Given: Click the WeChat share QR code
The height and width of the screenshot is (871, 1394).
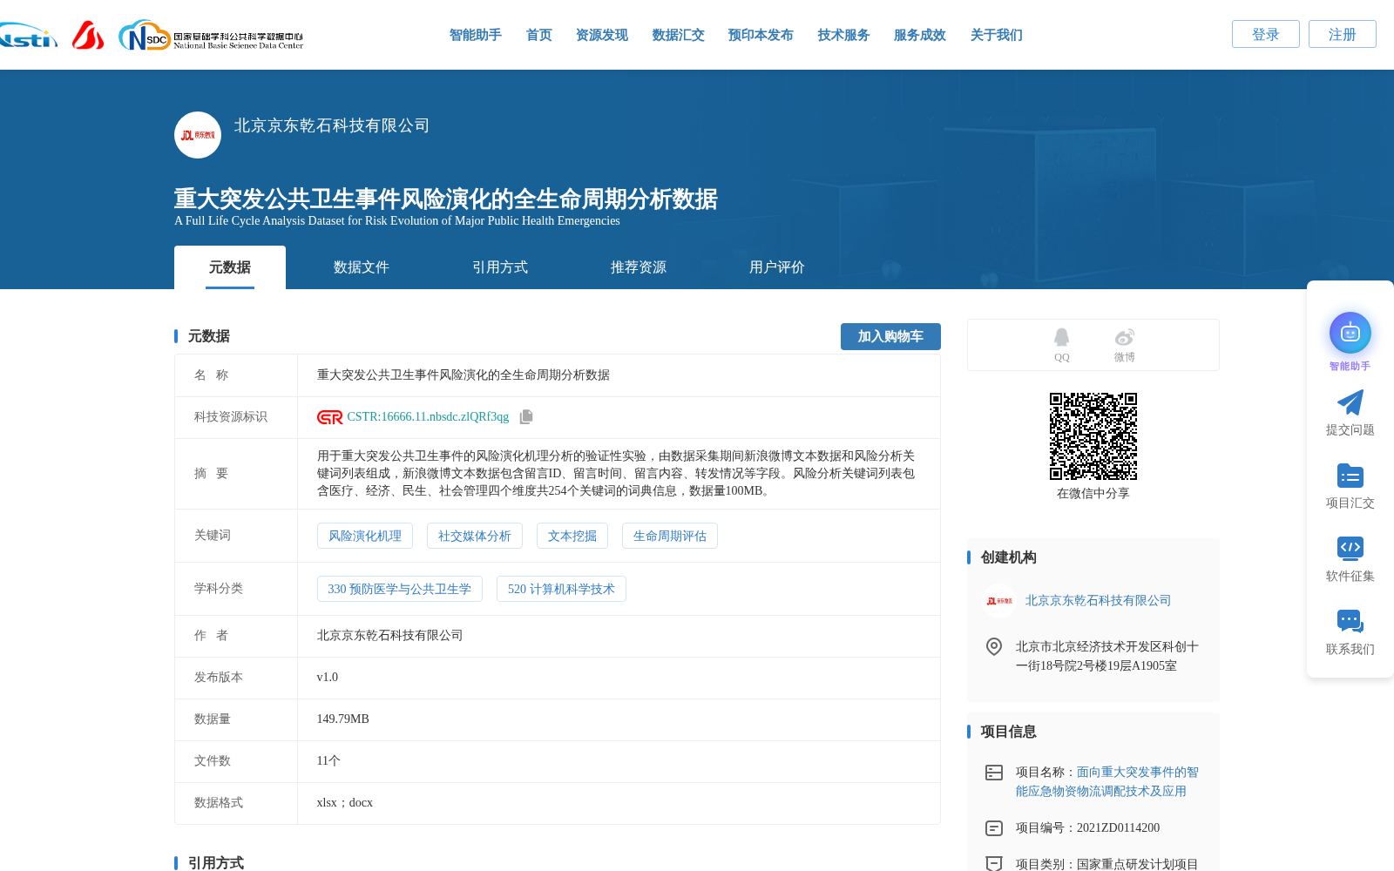Looking at the screenshot, I should coord(1093,436).
